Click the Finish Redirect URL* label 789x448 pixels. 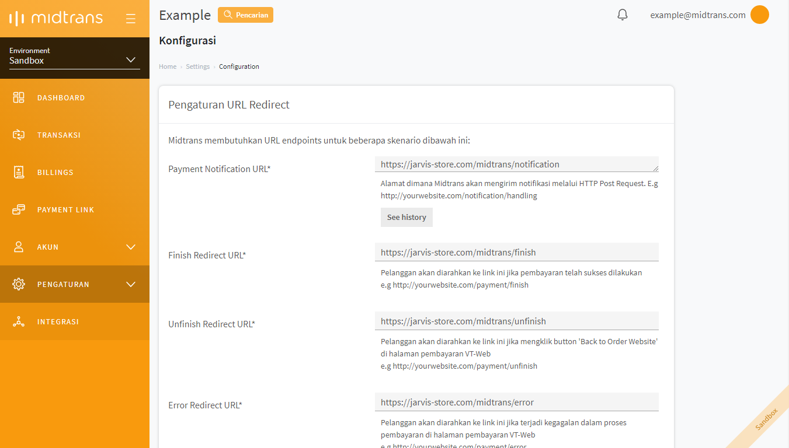pos(207,256)
